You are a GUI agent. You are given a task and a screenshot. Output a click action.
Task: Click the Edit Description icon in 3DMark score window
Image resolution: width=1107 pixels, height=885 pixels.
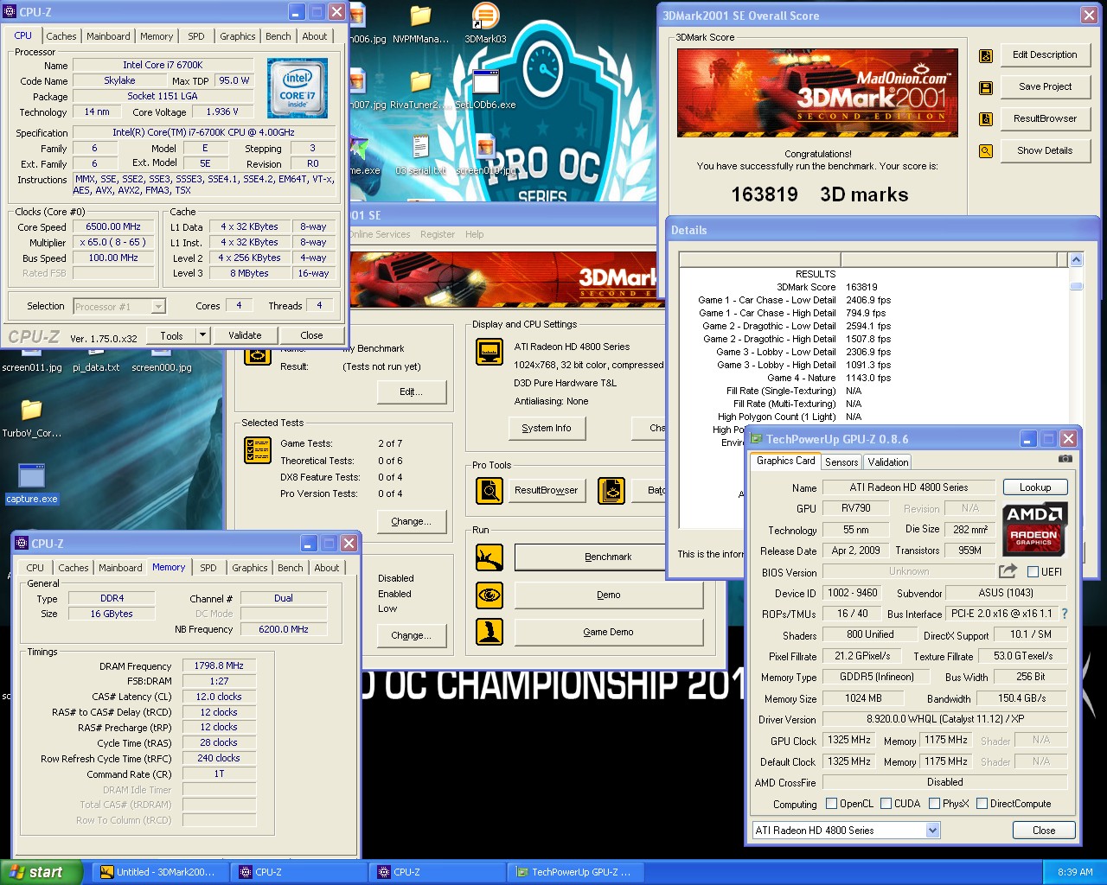985,56
